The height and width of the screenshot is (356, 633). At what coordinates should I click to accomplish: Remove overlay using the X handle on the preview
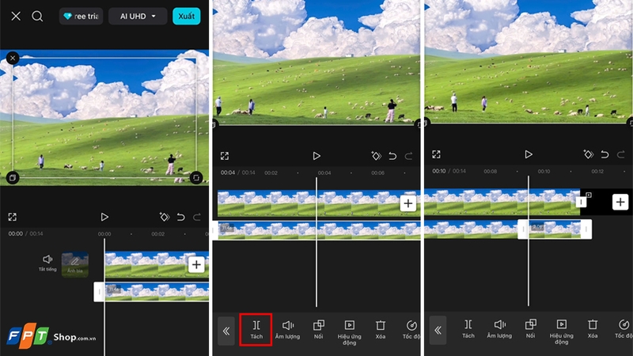13,58
